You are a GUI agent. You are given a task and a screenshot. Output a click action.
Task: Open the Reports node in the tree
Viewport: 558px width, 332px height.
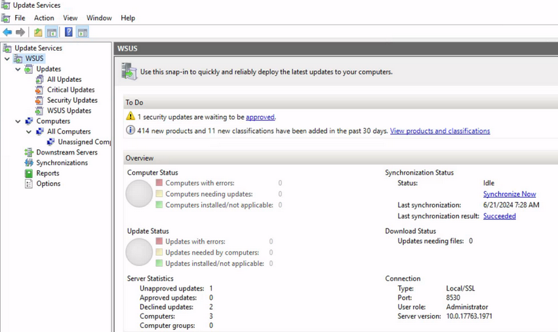point(48,173)
